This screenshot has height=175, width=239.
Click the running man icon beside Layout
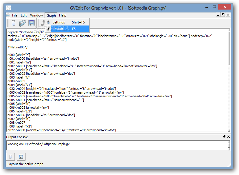(48, 29)
